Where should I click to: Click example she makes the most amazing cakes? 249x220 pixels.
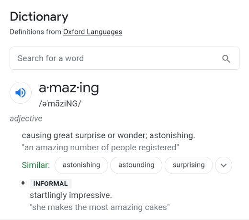click(x=100, y=207)
